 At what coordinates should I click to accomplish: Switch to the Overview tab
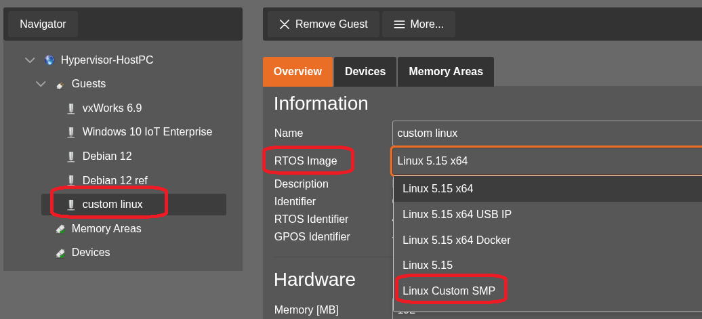[x=297, y=72]
